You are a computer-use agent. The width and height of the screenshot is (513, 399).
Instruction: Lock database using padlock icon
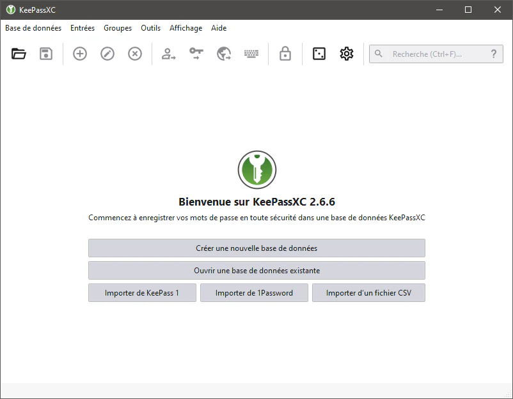pyautogui.click(x=285, y=54)
